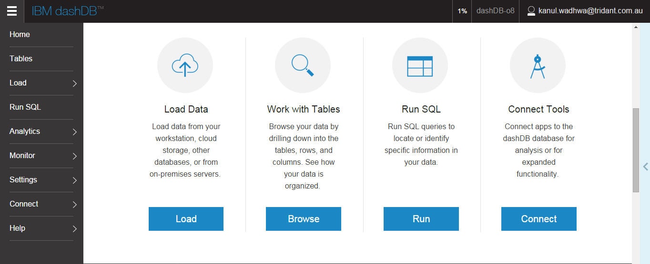This screenshot has height=264, width=650.
Task: Expand the Help submenu chevron
Action: coord(75,229)
